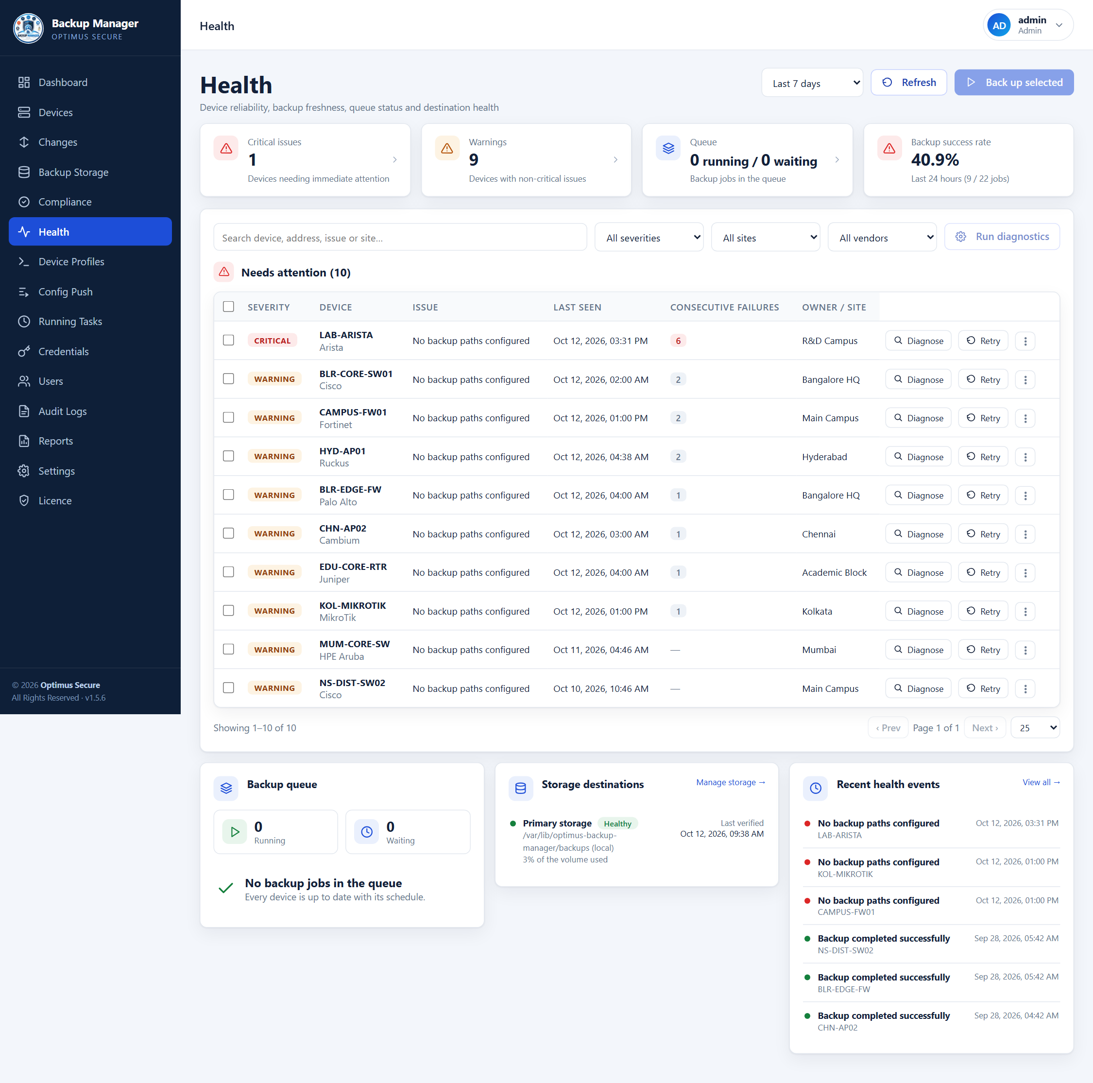Open the Dashboard sidebar icon
Viewport: 1093px width, 1083px height.
pos(24,83)
